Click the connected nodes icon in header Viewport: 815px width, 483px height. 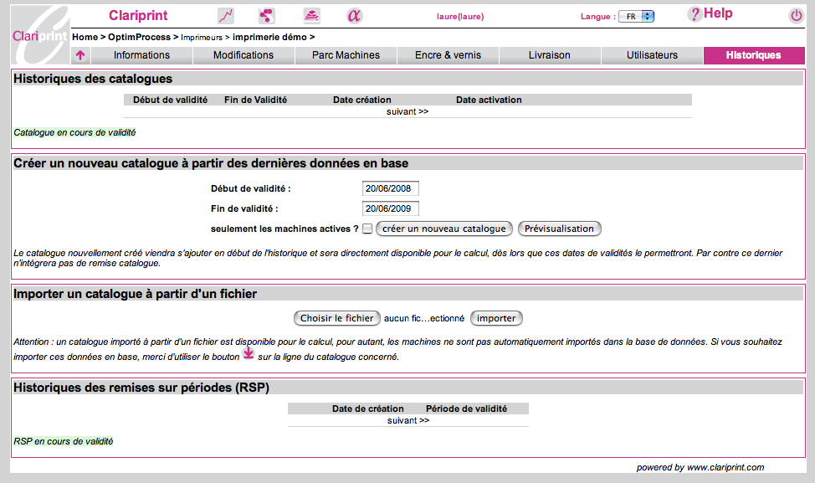tap(267, 16)
